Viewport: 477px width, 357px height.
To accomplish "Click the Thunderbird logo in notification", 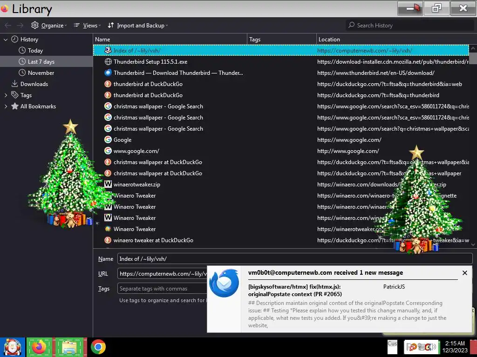I will click(x=224, y=283).
